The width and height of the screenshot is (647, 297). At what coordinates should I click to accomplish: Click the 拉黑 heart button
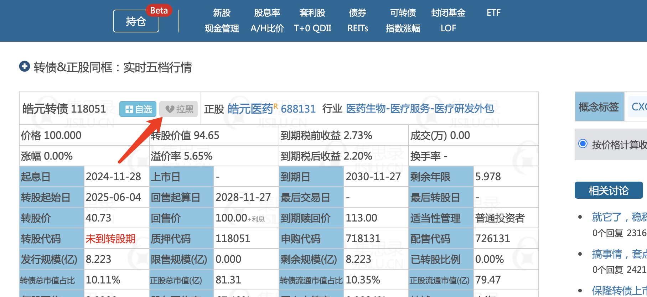(178, 109)
